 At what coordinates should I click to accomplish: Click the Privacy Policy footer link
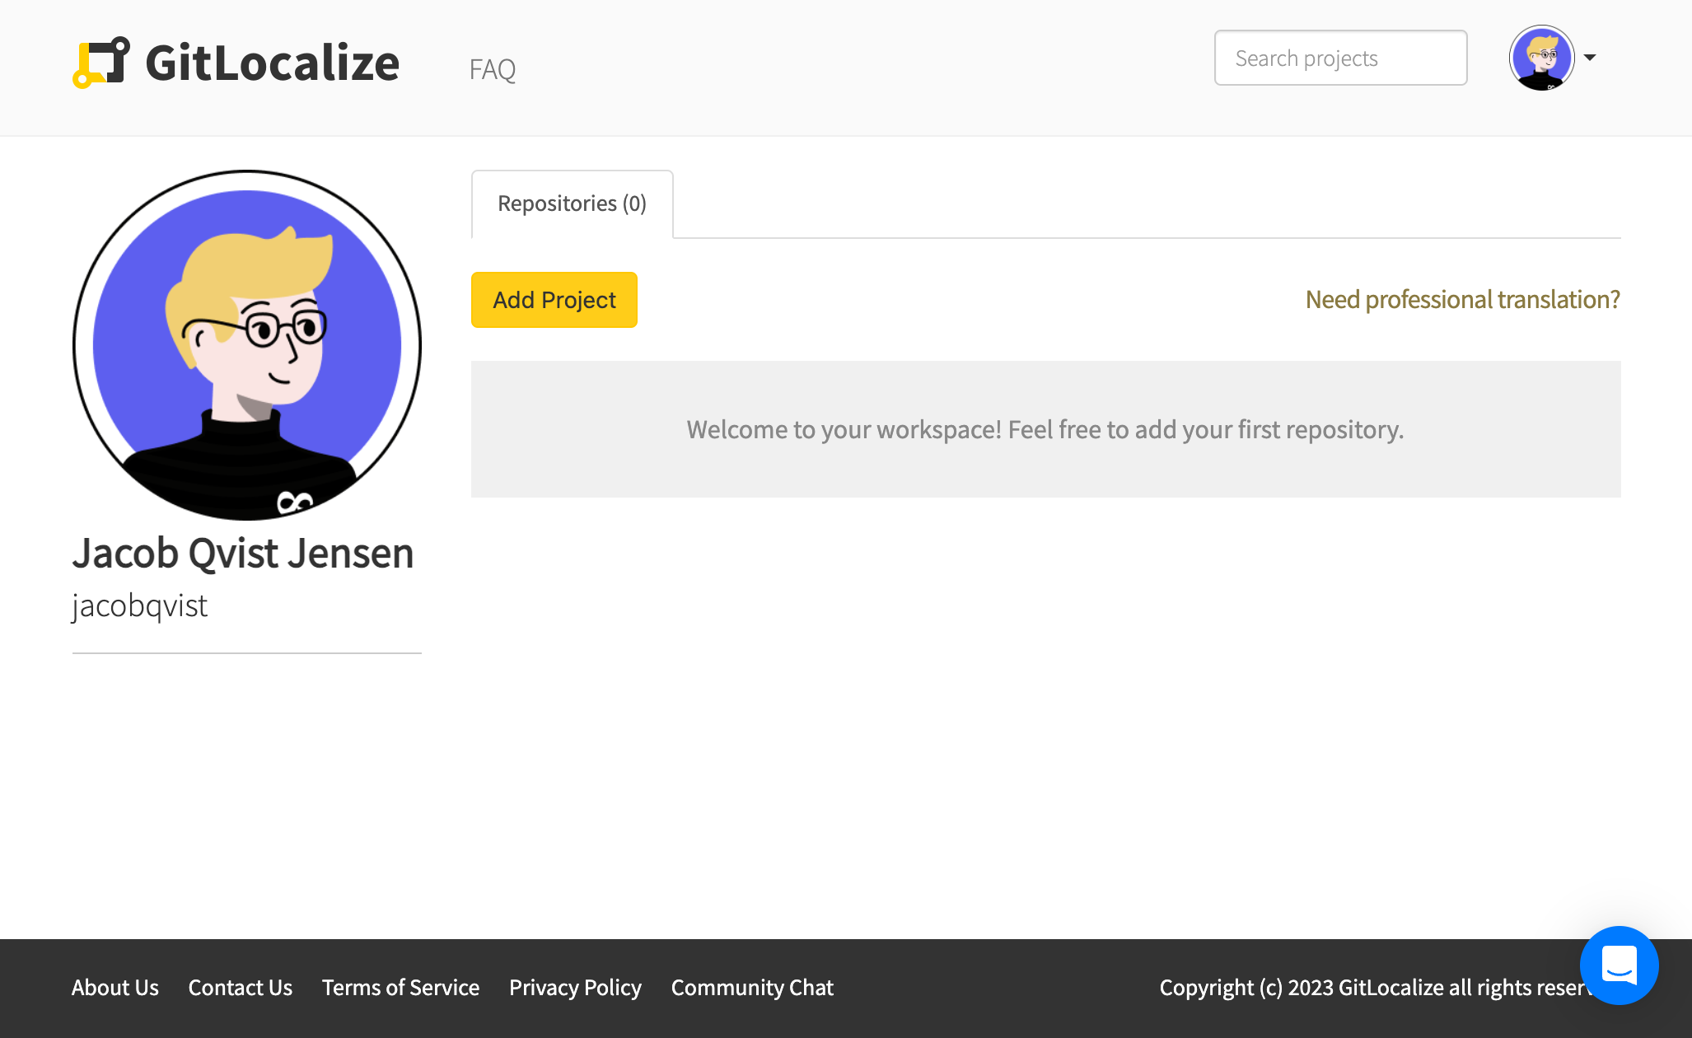(575, 987)
